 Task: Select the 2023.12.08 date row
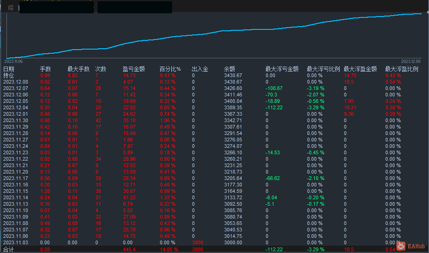[x=16, y=82]
